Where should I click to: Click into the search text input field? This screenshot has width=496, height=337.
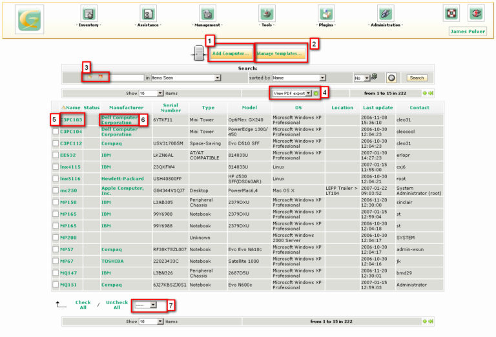coord(125,77)
